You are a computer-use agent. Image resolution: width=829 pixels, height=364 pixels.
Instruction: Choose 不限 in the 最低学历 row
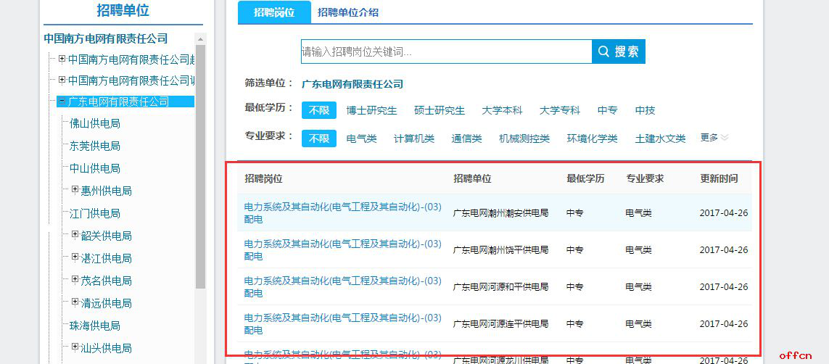coord(318,110)
